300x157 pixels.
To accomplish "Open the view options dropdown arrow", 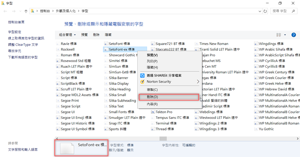I will pos(285,35).
